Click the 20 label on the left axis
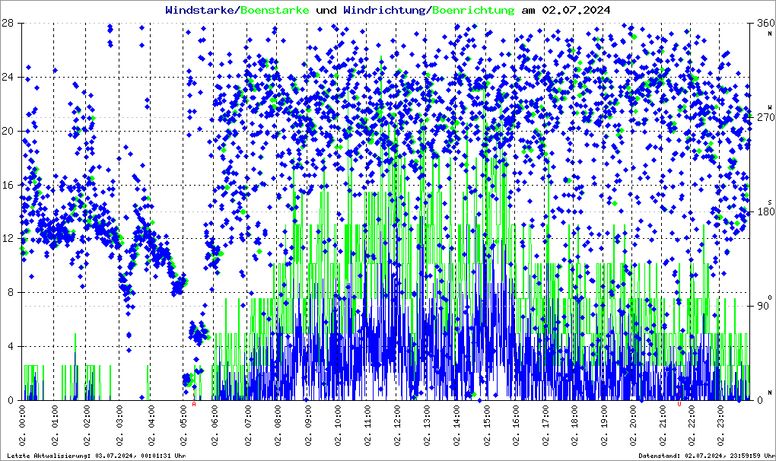Image resolution: width=776 pixels, height=461 pixels. tap(7, 131)
